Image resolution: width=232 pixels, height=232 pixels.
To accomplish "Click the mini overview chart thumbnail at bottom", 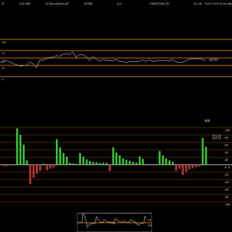I will click(x=115, y=222).
